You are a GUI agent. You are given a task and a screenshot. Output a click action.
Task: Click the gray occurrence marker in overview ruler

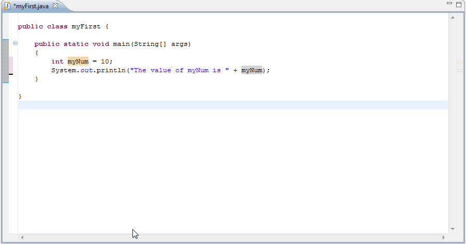pos(460,70)
